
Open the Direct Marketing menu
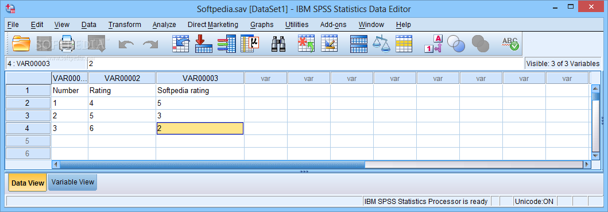coord(212,25)
